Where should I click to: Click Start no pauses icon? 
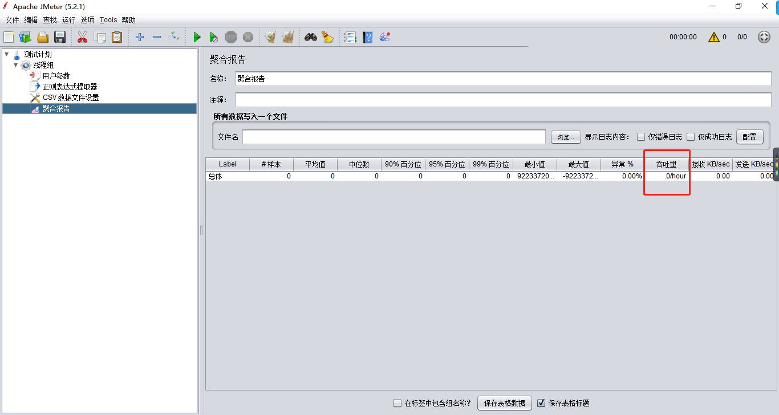click(x=213, y=37)
